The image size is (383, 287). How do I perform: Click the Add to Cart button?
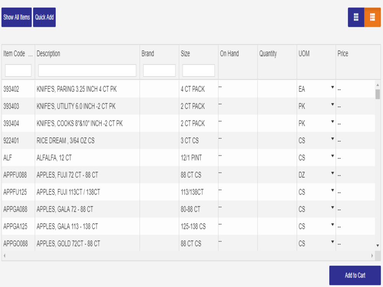point(355,275)
